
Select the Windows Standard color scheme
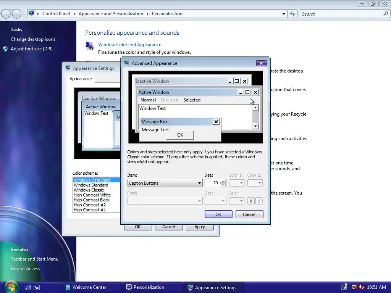coord(97,185)
